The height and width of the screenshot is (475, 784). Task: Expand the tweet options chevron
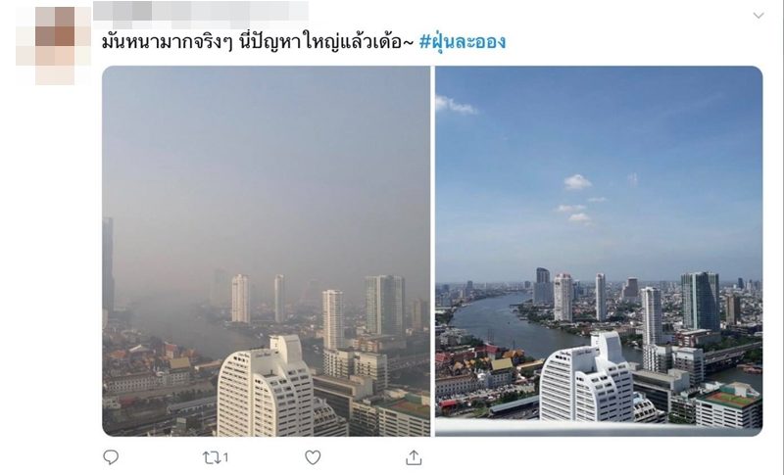[x=759, y=16]
